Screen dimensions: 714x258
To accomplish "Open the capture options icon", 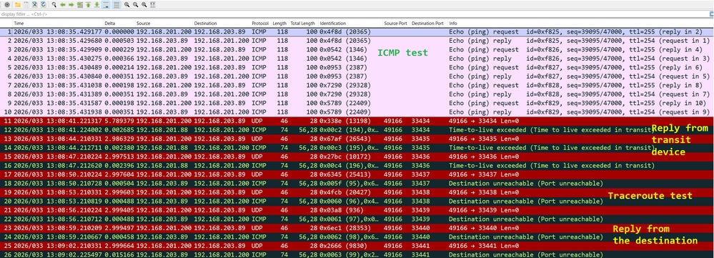I will pyautogui.click(x=7, y=4).
